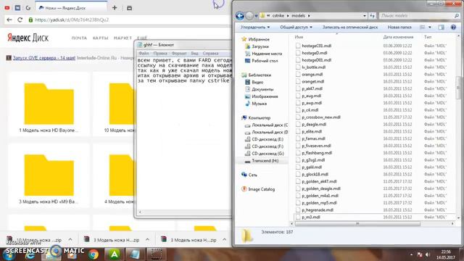Open Google Chrome from the taskbar
The height and width of the screenshot is (261, 464).
pos(94,254)
